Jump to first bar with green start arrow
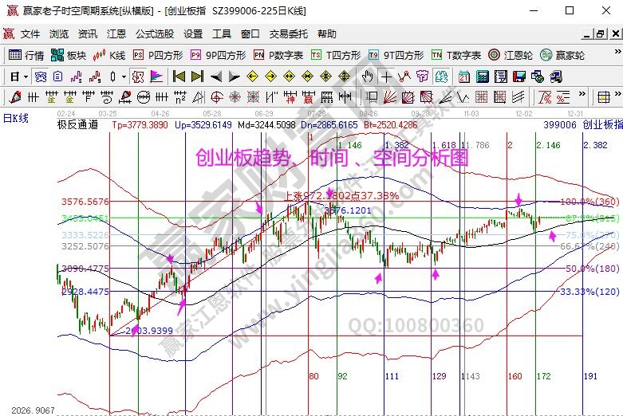The width and height of the screenshot is (623, 416). [x=179, y=77]
